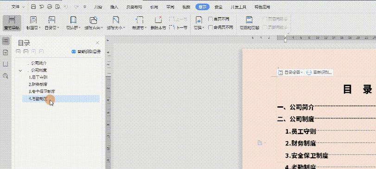The width and height of the screenshot is (376, 169).
Task: Click the 新增节 new section icon
Action: (140, 20)
